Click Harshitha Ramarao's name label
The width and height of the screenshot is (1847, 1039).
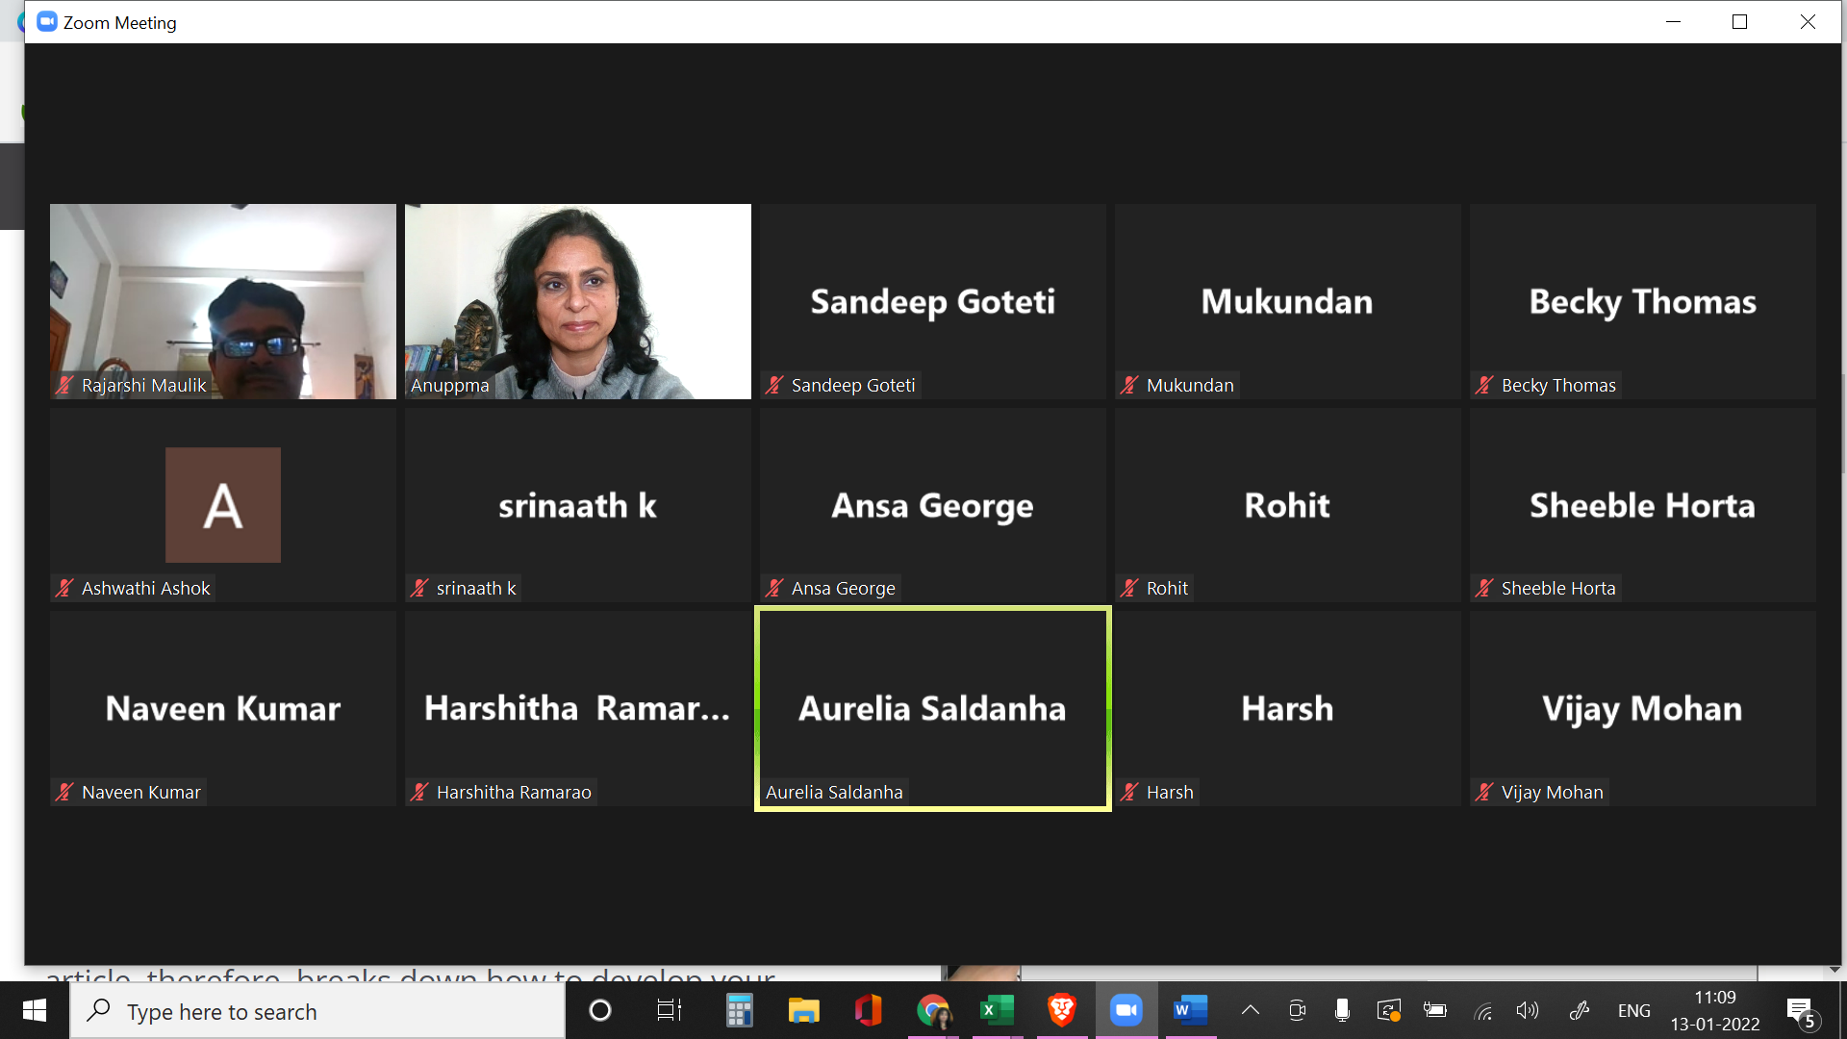tap(514, 793)
